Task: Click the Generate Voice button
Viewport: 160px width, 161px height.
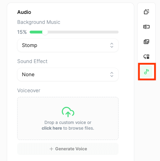Action: 68,149
